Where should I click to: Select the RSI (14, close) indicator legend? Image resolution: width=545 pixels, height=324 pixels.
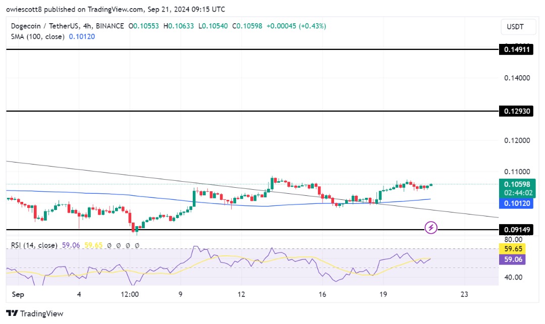[34, 245]
